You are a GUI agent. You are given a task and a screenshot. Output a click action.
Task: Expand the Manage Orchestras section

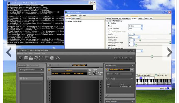[31, 70]
